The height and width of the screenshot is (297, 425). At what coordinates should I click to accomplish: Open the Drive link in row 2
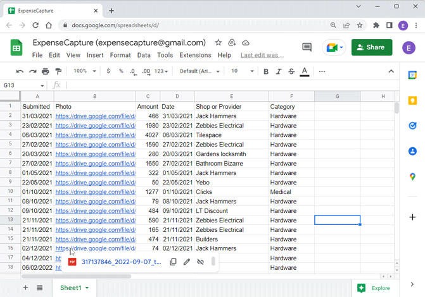pyautogui.click(x=95, y=116)
